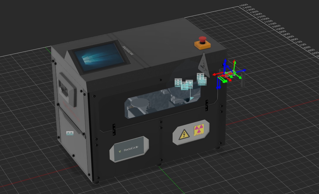Click the 1200 grid ruler label
Viewport: 319px width, 194px height.
(265, 19)
